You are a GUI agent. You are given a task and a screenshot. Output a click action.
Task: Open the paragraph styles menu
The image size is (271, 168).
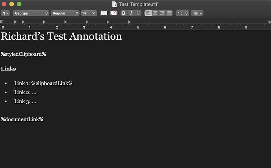pos(5,13)
